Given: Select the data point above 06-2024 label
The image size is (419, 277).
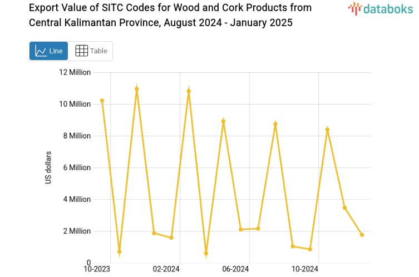Looking at the screenshot, I should click(x=241, y=229).
